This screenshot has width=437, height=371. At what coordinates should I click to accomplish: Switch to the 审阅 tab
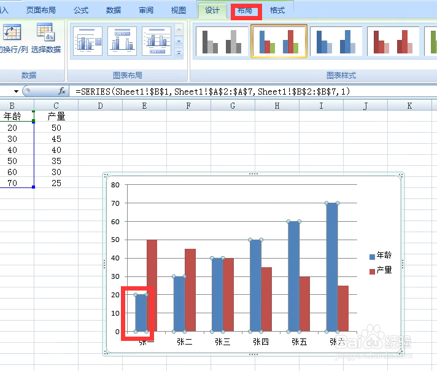(146, 10)
